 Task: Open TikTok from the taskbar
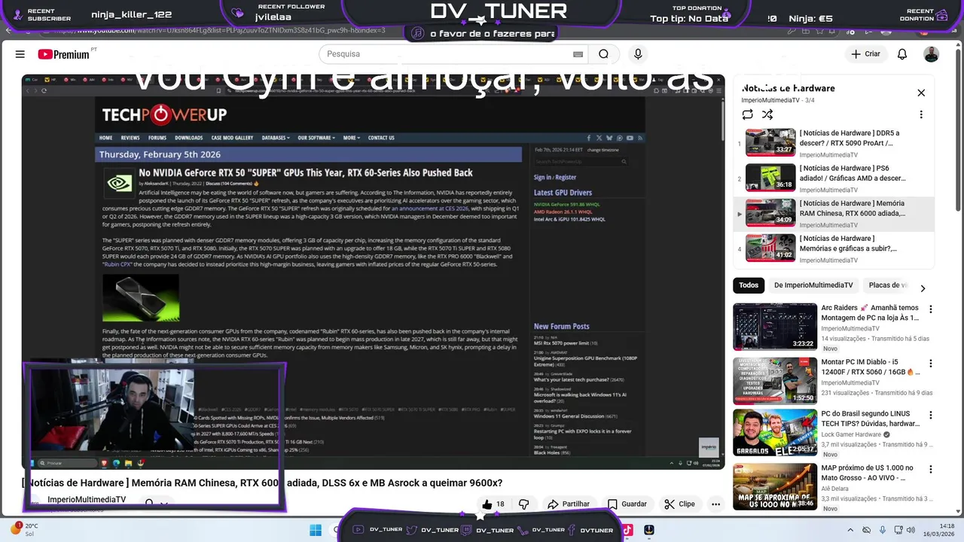(x=627, y=530)
